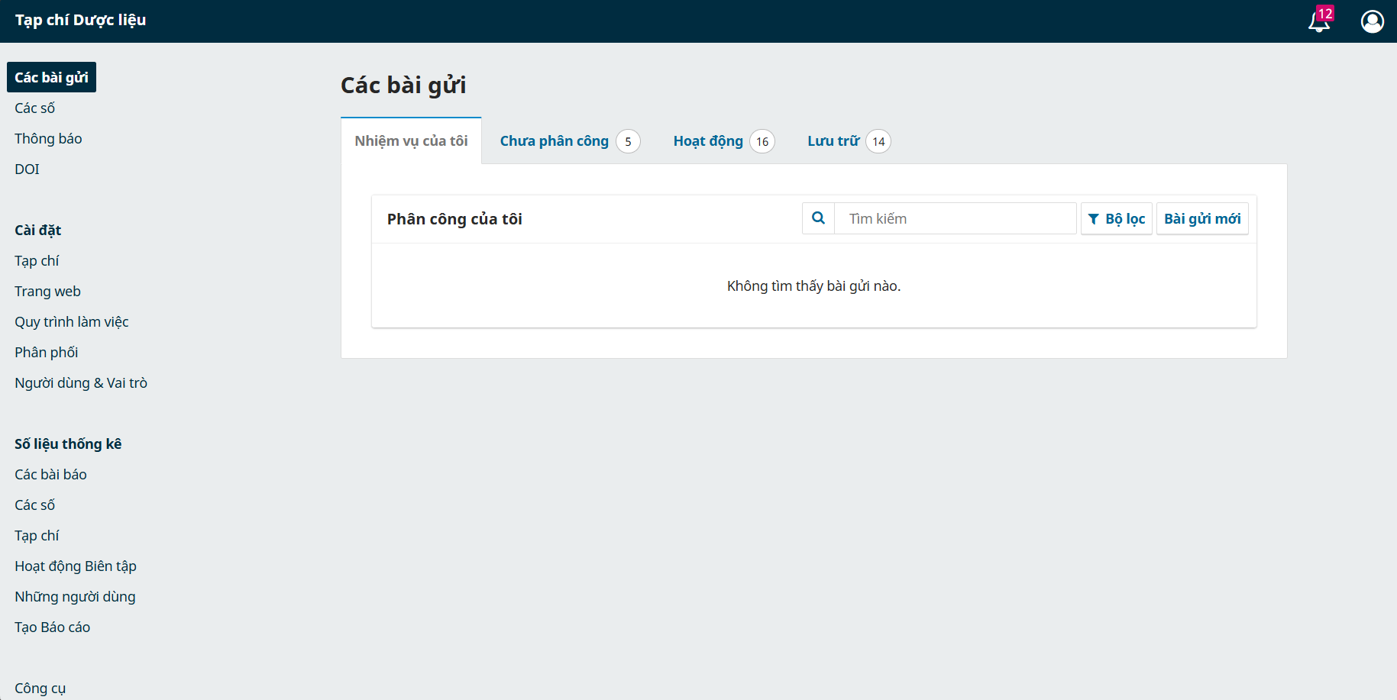1397x700 pixels.
Task: Open Tạp chí under Số liệu thống kê
Action: pos(37,535)
